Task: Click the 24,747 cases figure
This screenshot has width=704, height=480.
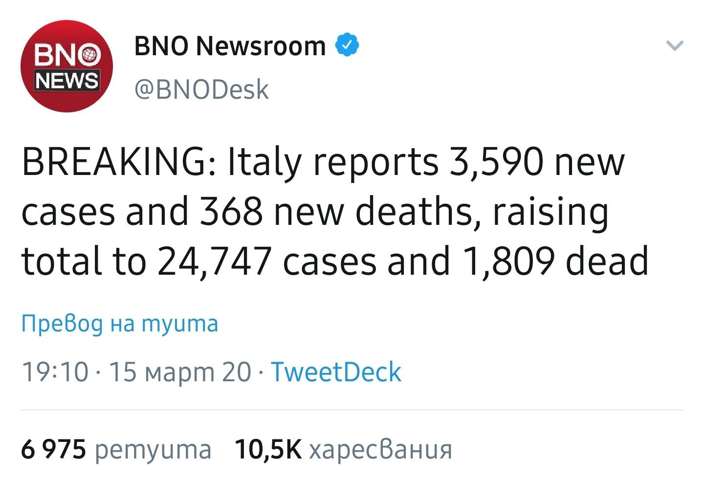Action: click(x=215, y=261)
